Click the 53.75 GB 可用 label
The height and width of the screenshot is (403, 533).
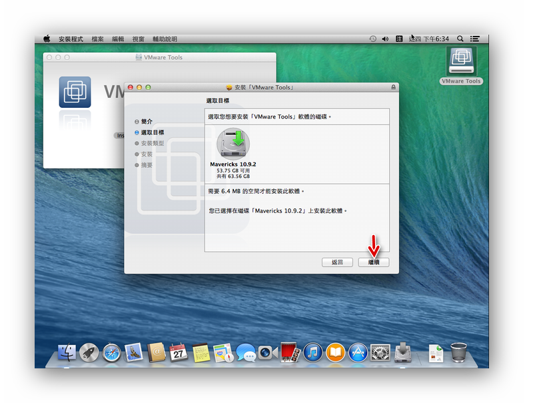click(233, 171)
